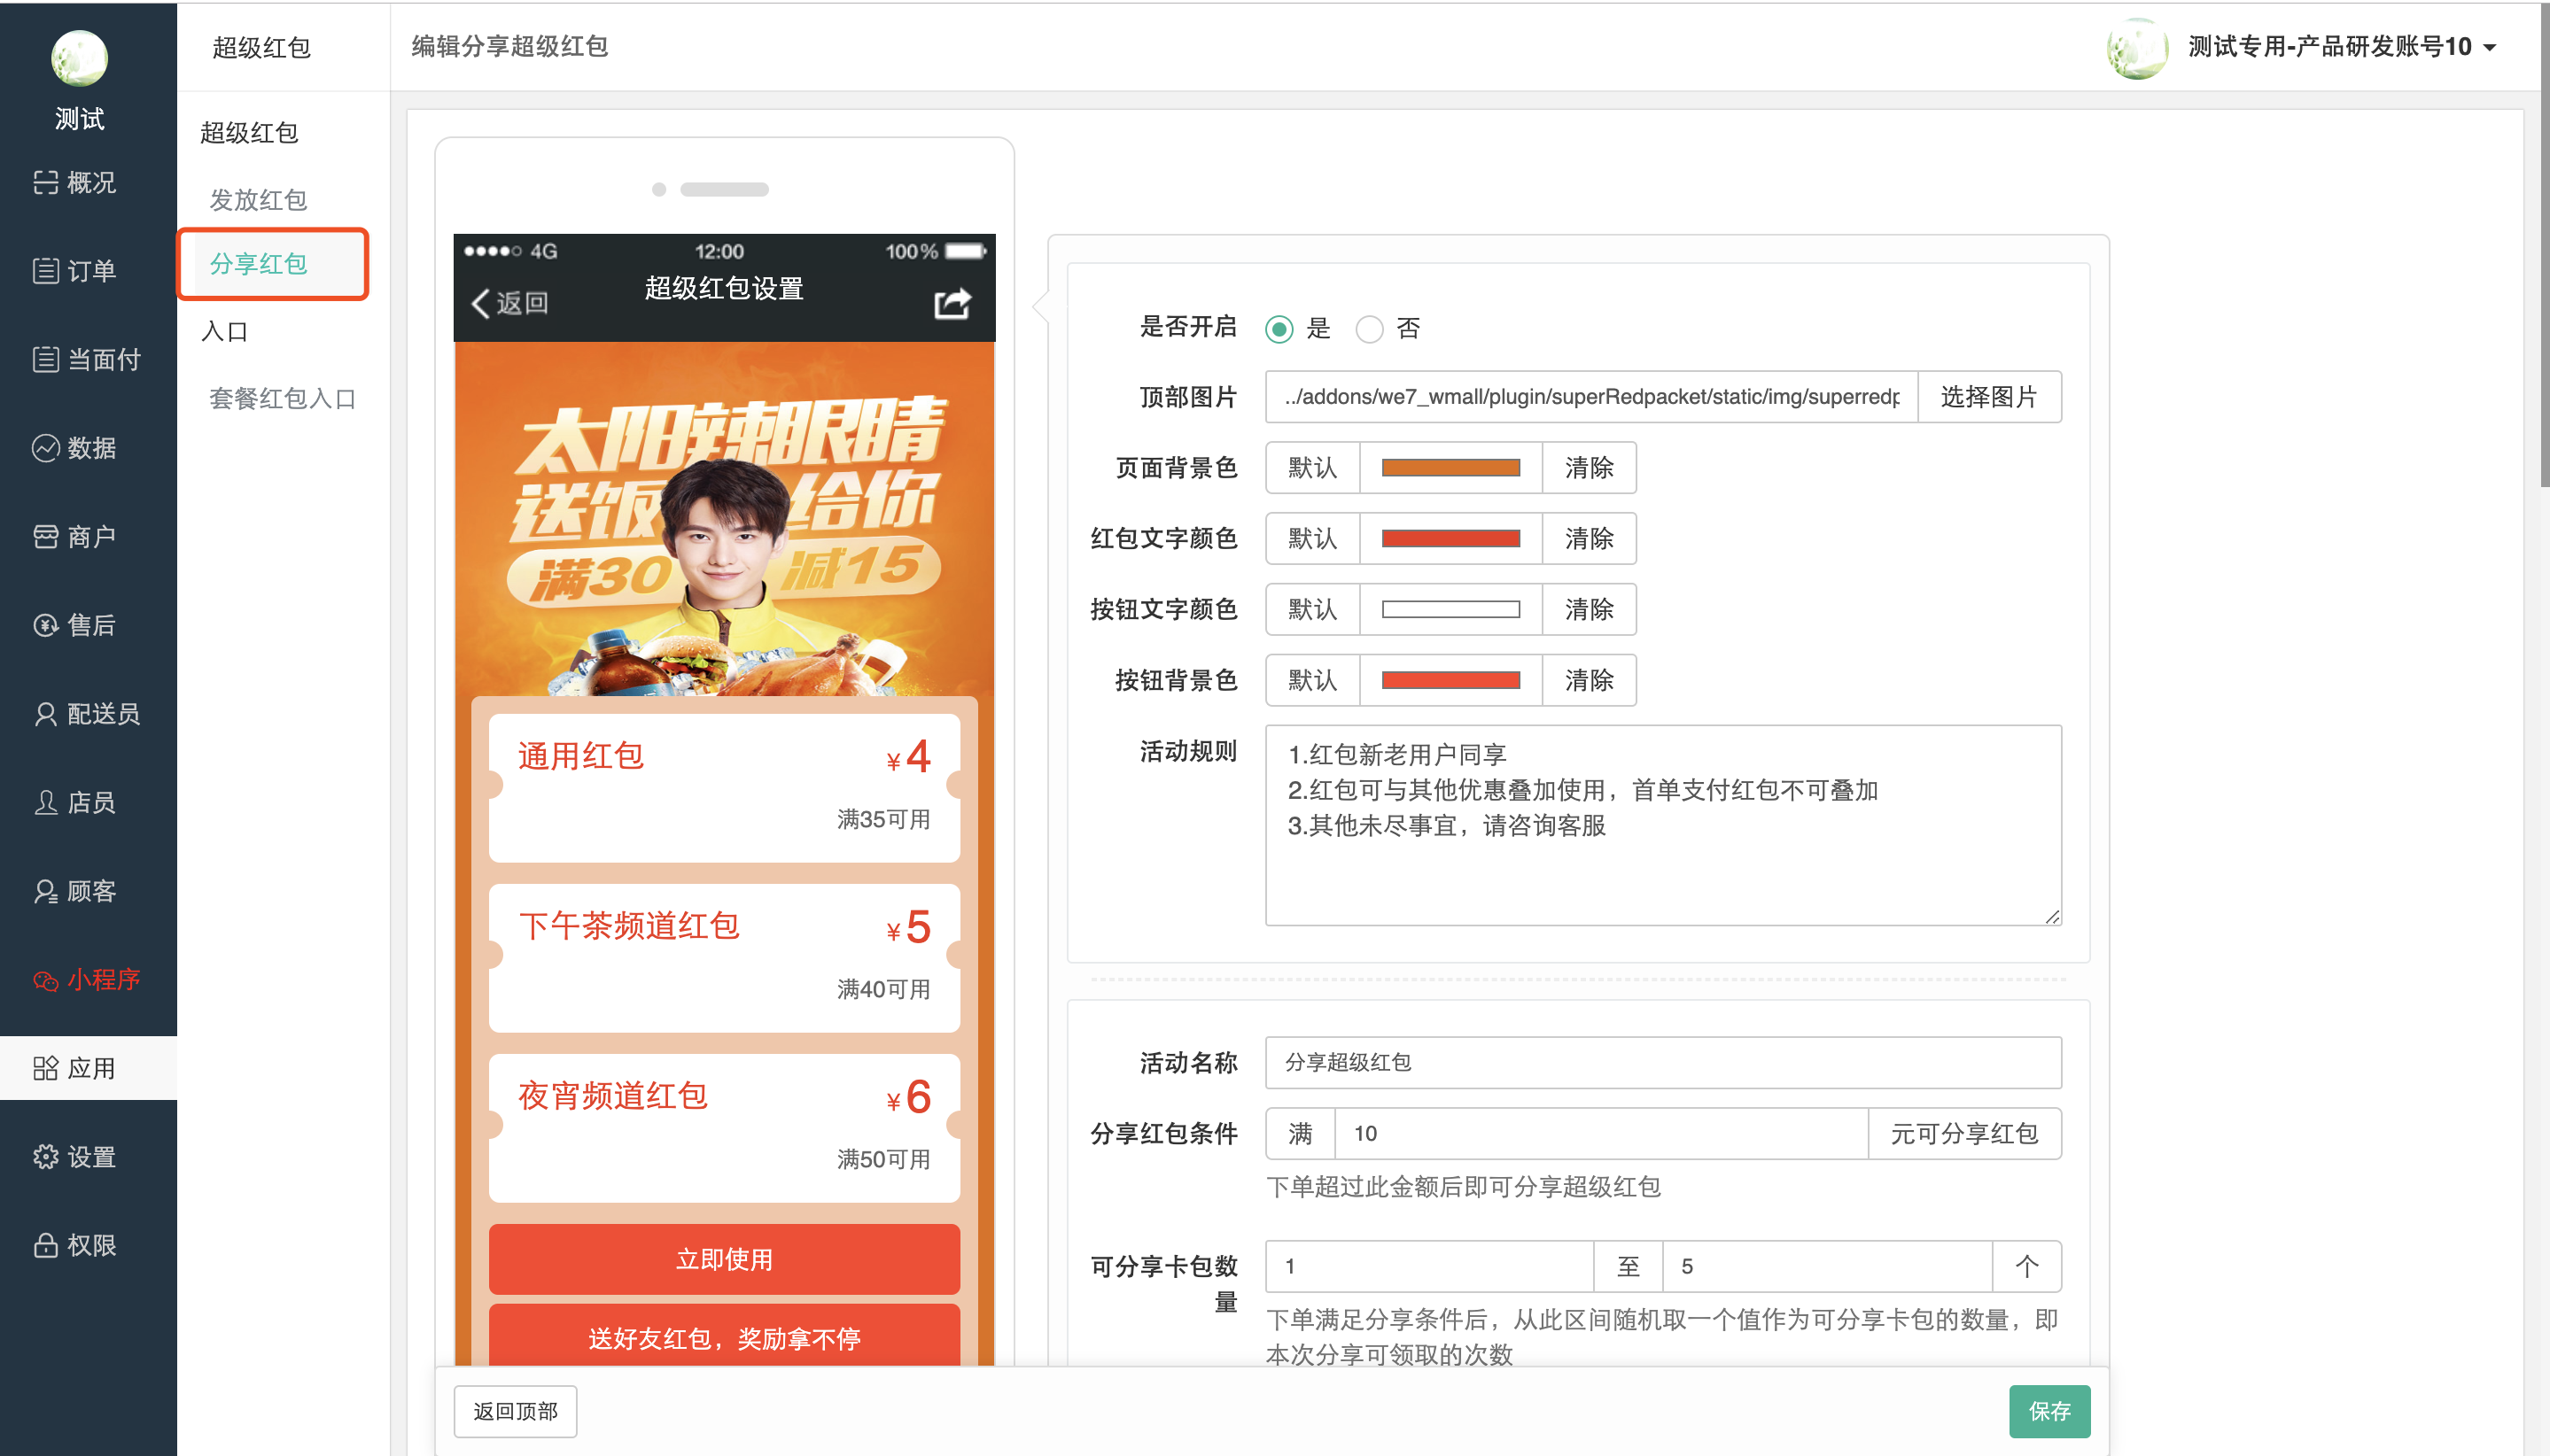
Task: Open the 商户 merchant store icon
Action: point(46,537)
